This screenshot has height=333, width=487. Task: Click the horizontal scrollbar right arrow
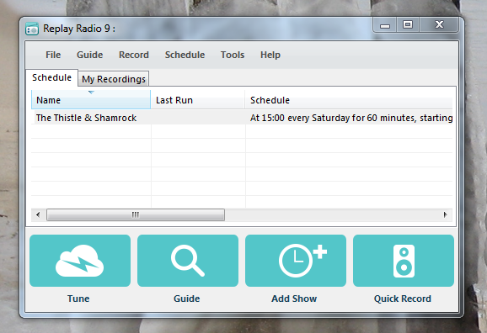(x=446, y=214)
